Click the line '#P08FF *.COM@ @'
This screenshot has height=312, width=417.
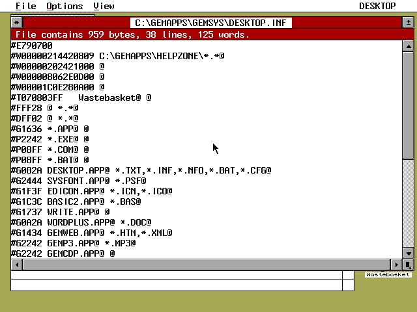[50, 149]
